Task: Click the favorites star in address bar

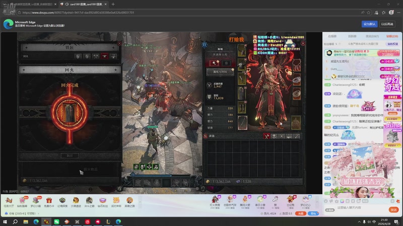Action: 369,13
